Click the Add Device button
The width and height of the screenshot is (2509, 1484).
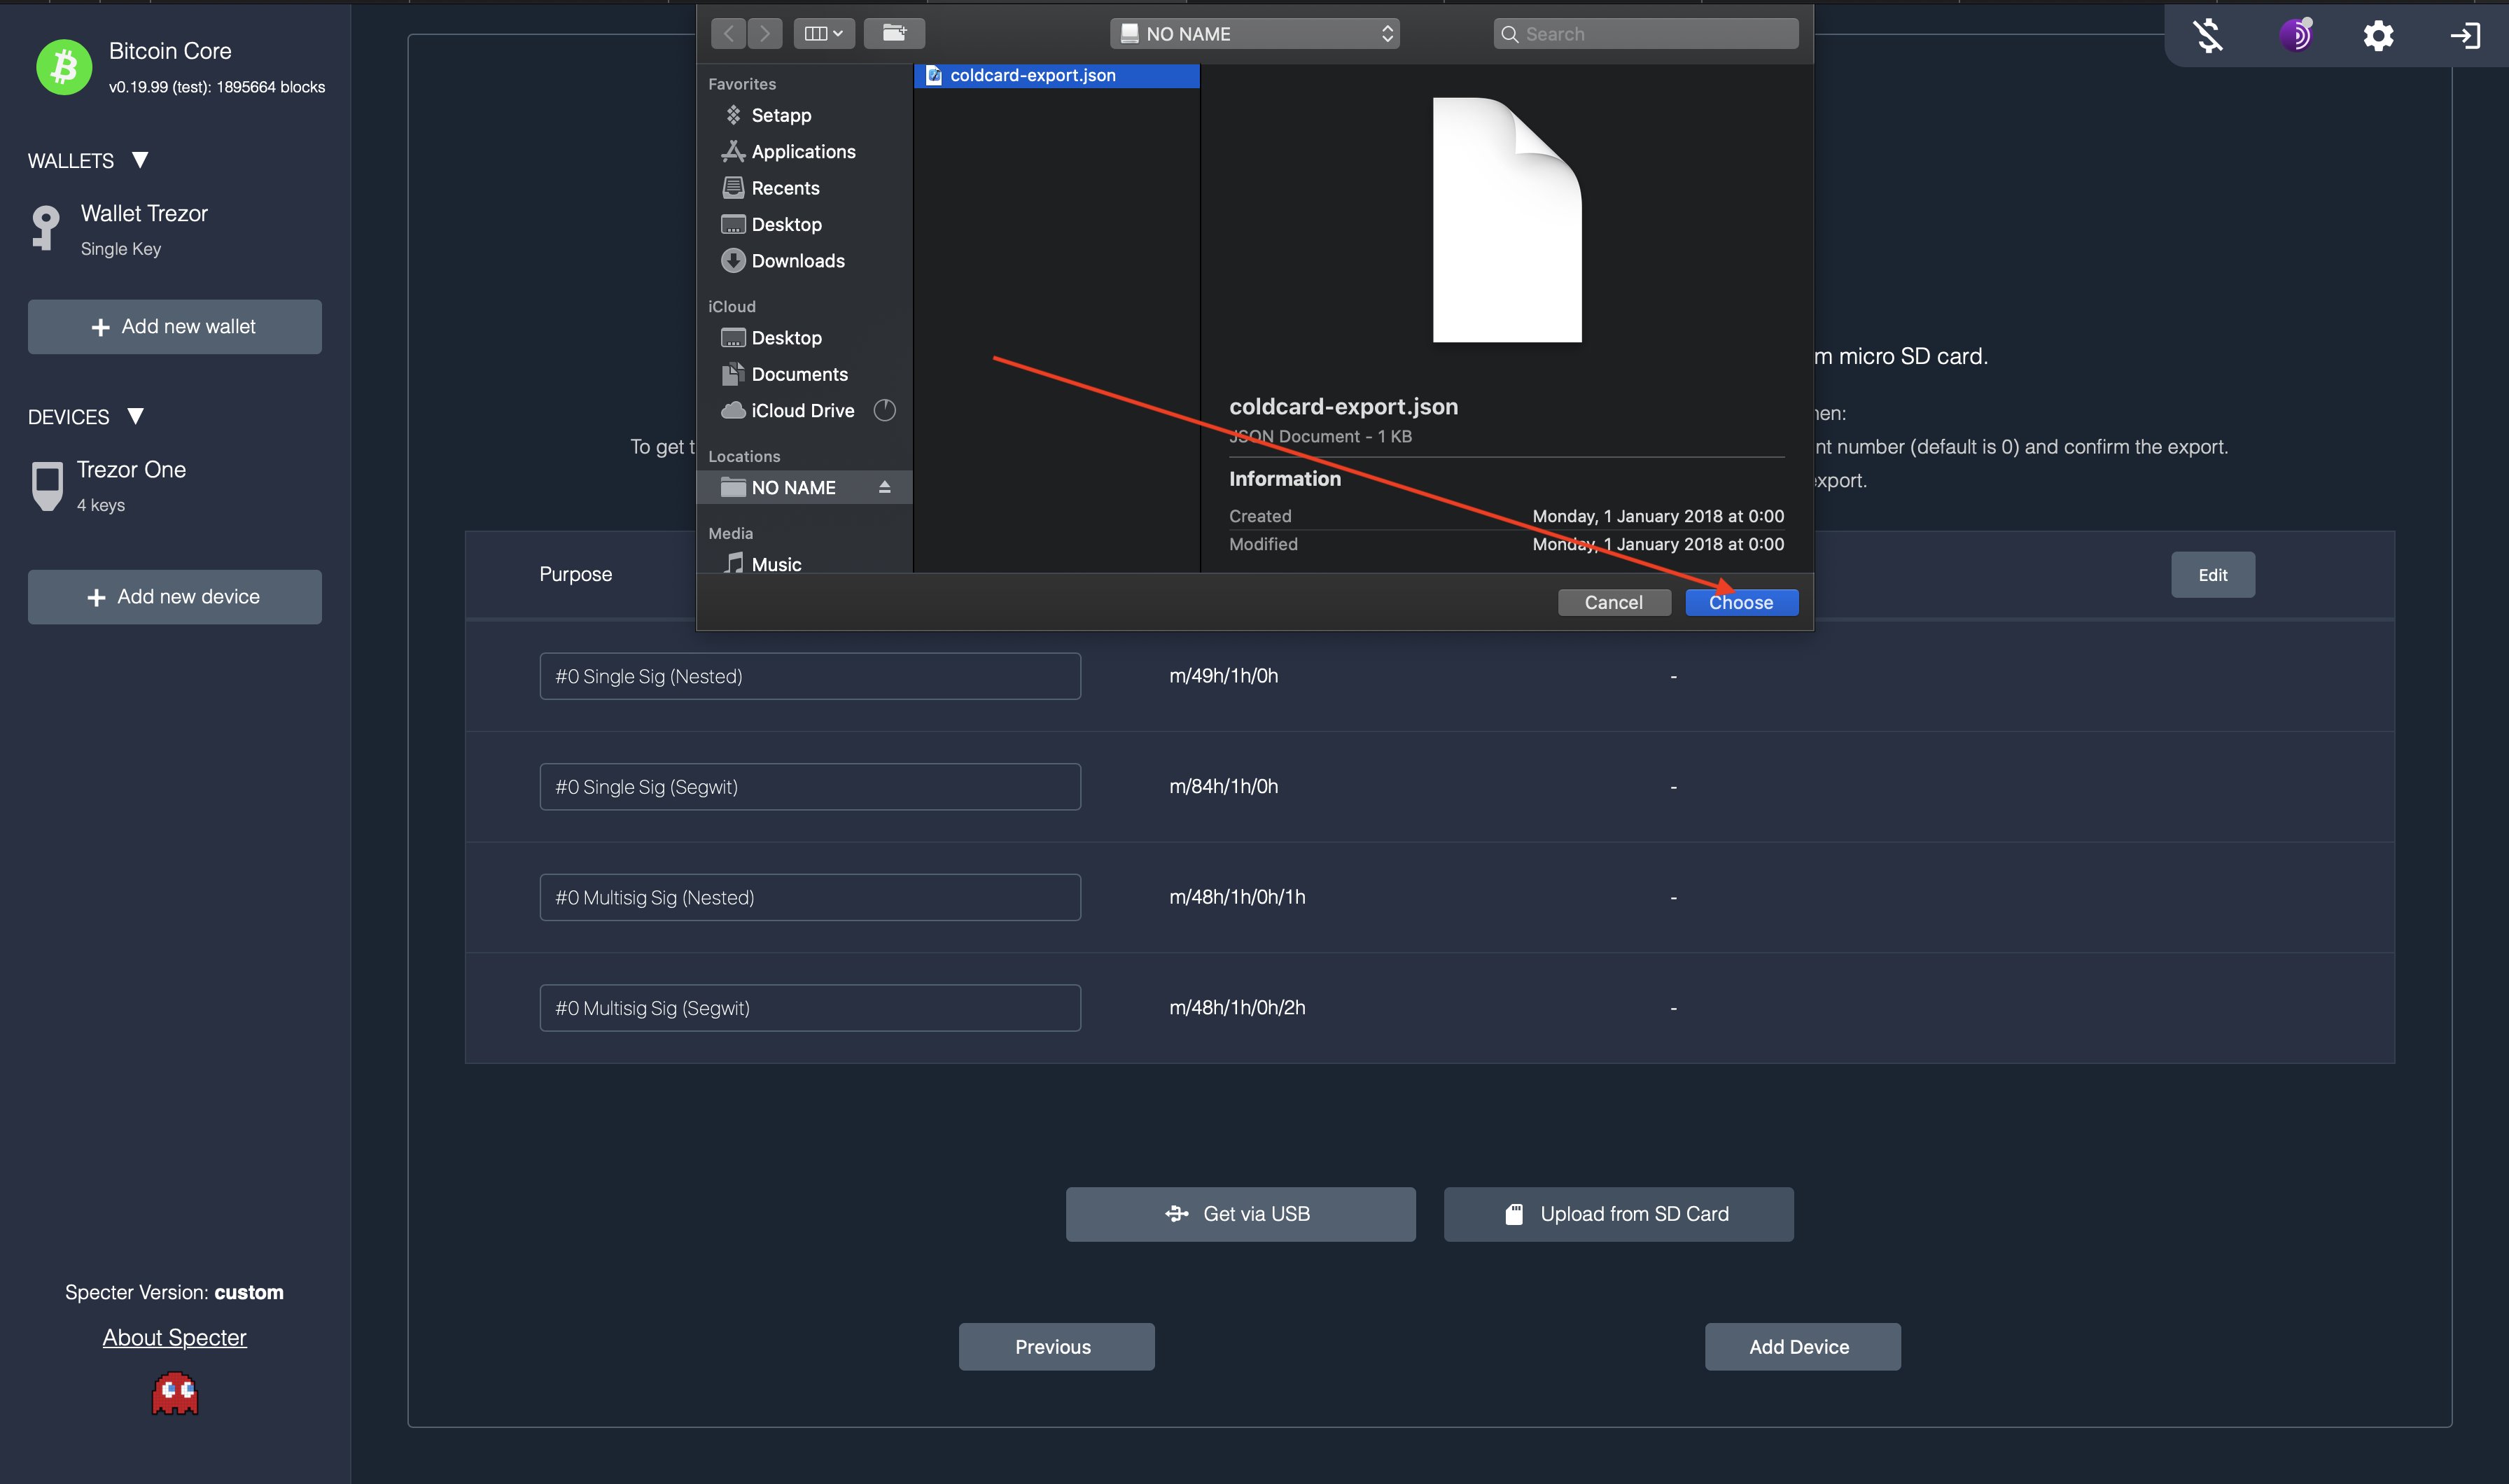pyautogui.click(x=1802, y=1347)
